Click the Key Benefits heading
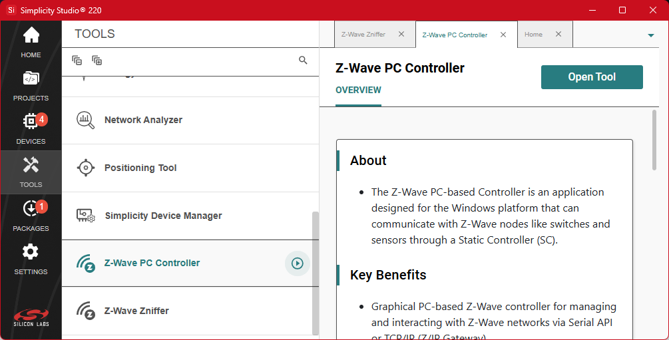 tap(388, 275)
